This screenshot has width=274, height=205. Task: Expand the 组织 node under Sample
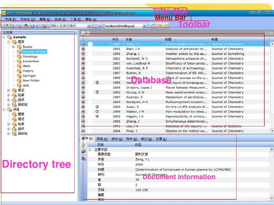[8, 100]
